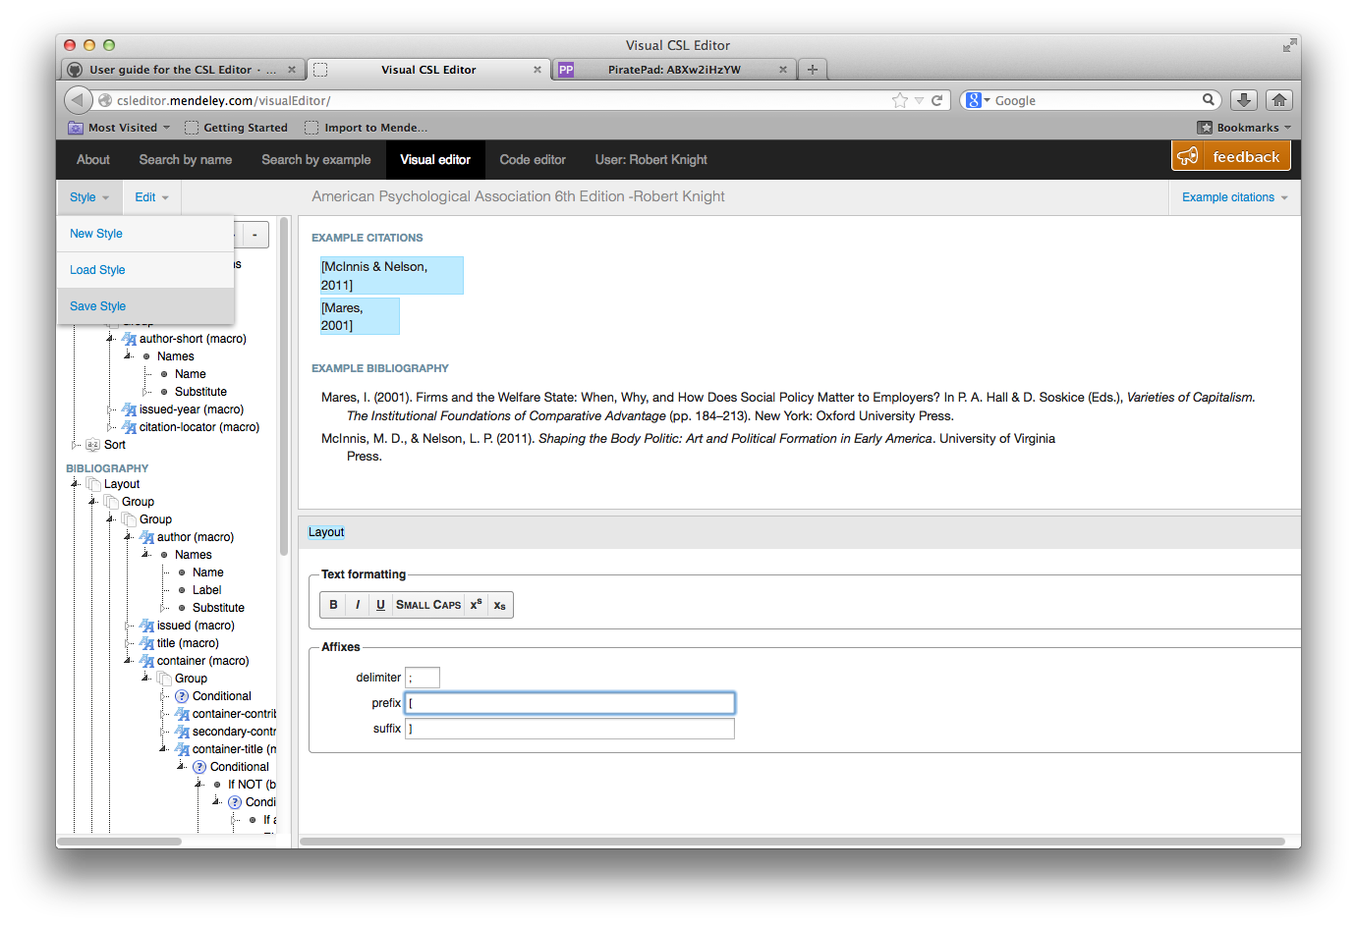Screen dimensions: 1357x926
Task: Click search magnifier in Google box
Action: click(1209, 99)
